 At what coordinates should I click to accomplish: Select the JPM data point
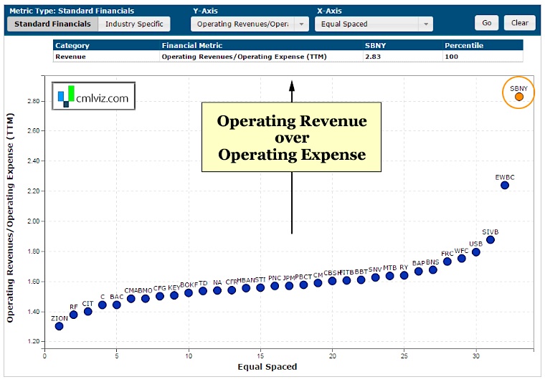pos(289,286)
